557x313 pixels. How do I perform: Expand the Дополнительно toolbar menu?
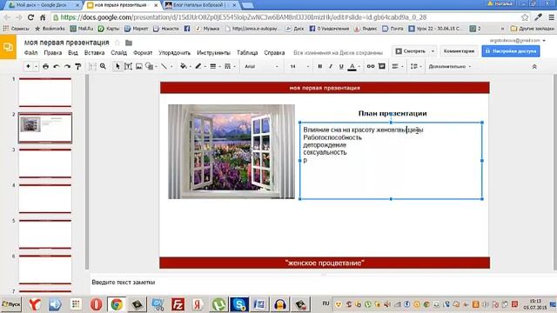pos(450,66)
